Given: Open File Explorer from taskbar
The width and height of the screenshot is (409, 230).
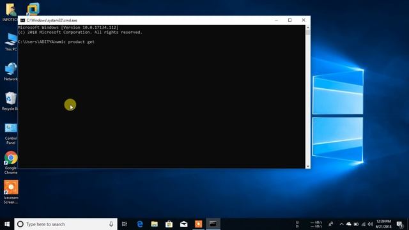Looking at the screenshot, I should [155, 224].
